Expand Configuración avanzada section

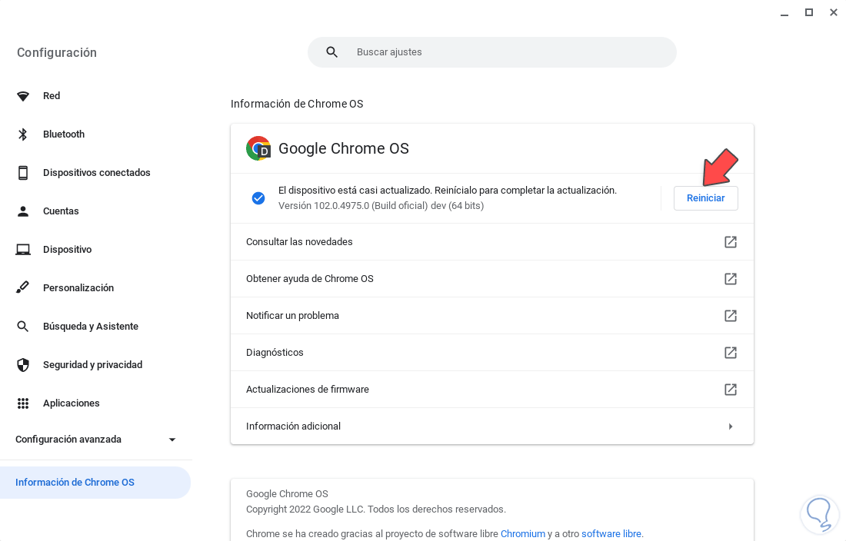pos(172,440)
